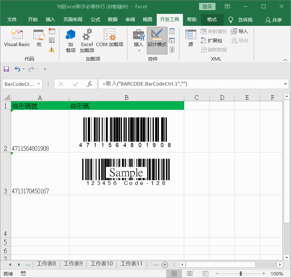Select the Sample Code-128 barcode object
The image size is (291, 278).
point(126,172)
